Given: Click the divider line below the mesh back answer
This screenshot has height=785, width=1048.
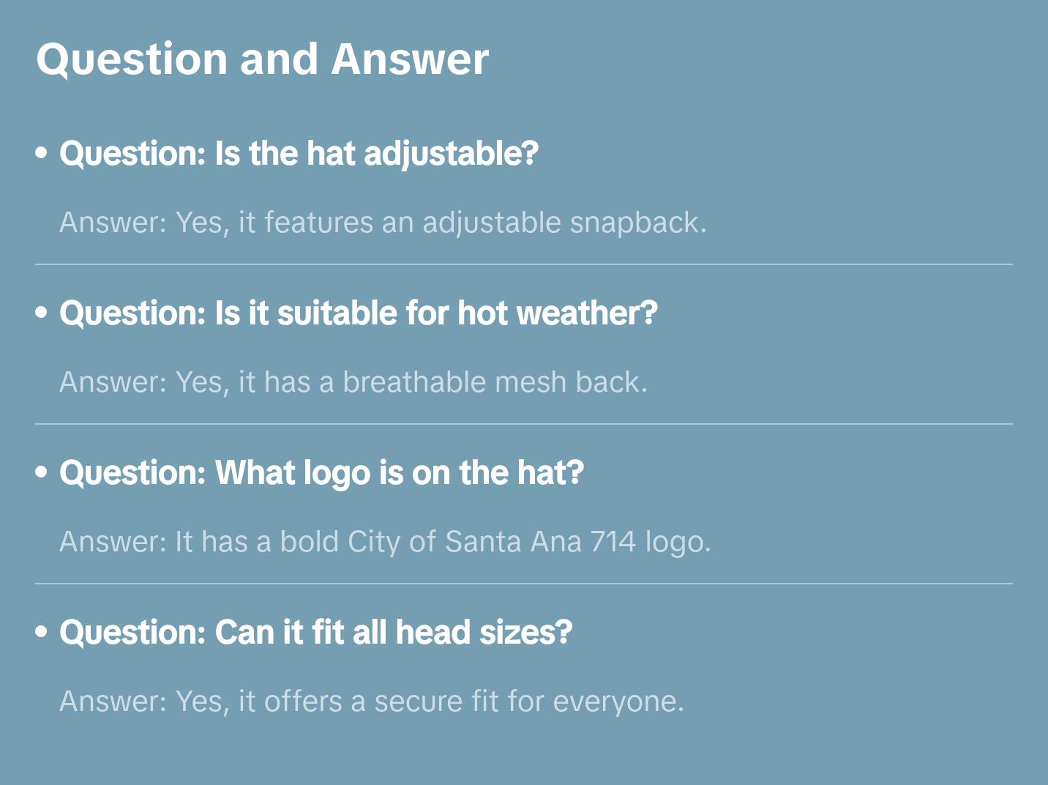Looking at the screenshot, I should pos(524,424).
